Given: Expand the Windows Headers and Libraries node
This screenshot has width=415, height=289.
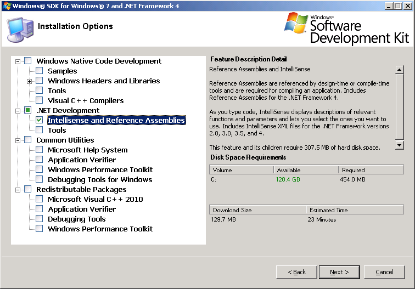Looking at the screenshot, I should click(x=30, y=81).
